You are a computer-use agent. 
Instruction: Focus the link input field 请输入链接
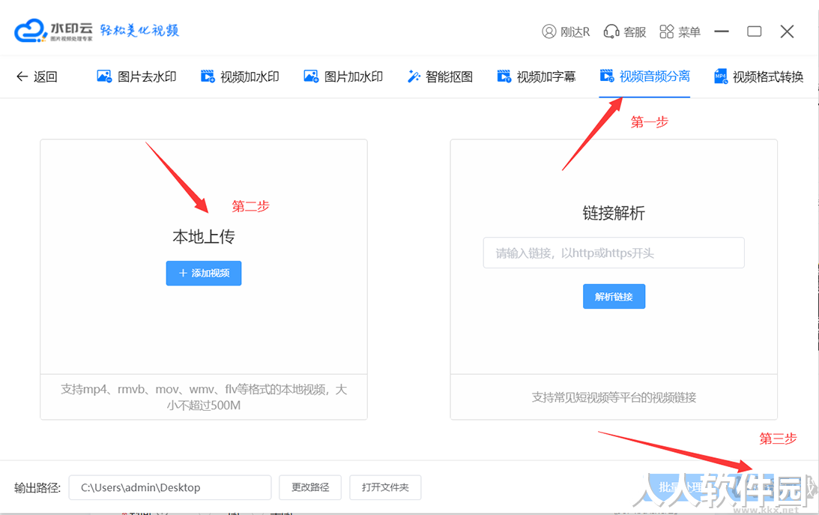tap(614, 253)
